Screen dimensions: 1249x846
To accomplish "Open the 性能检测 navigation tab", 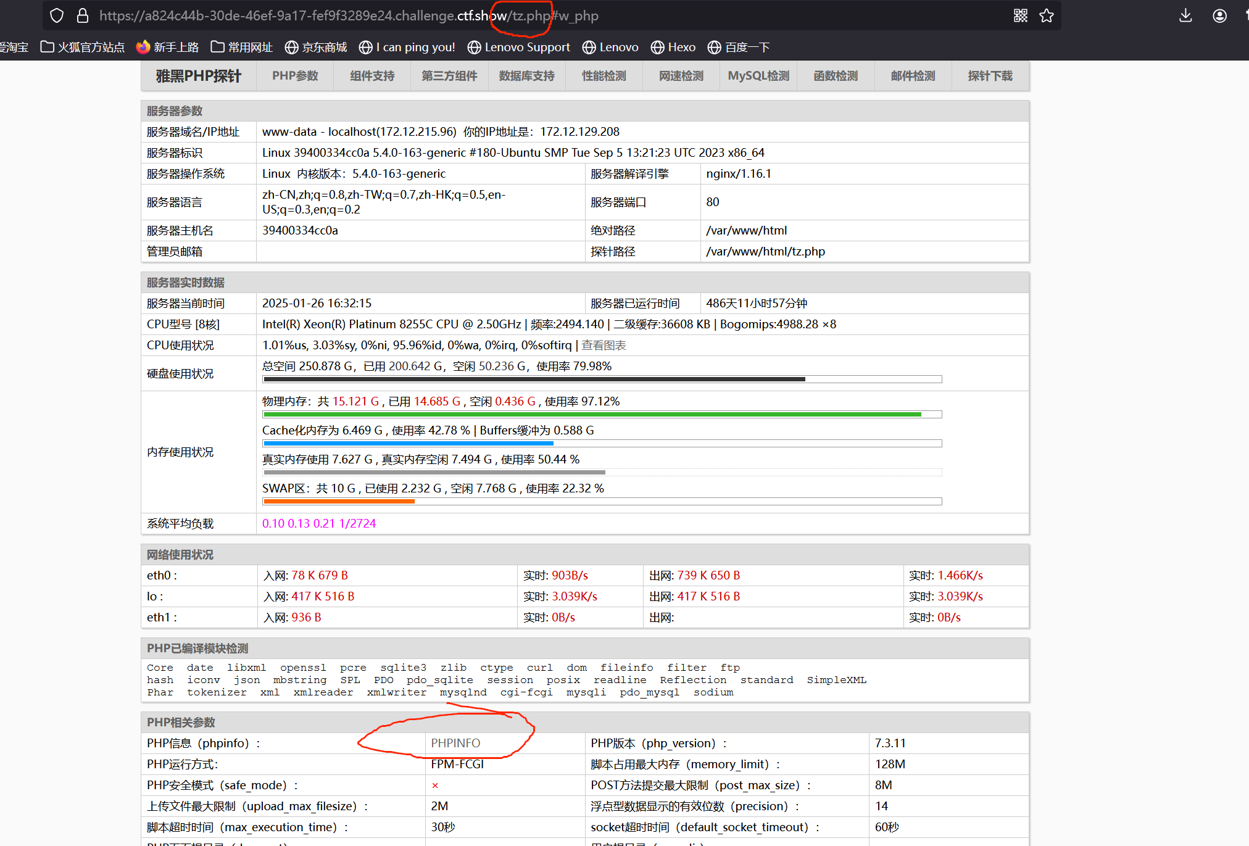I will click(604, 76).
